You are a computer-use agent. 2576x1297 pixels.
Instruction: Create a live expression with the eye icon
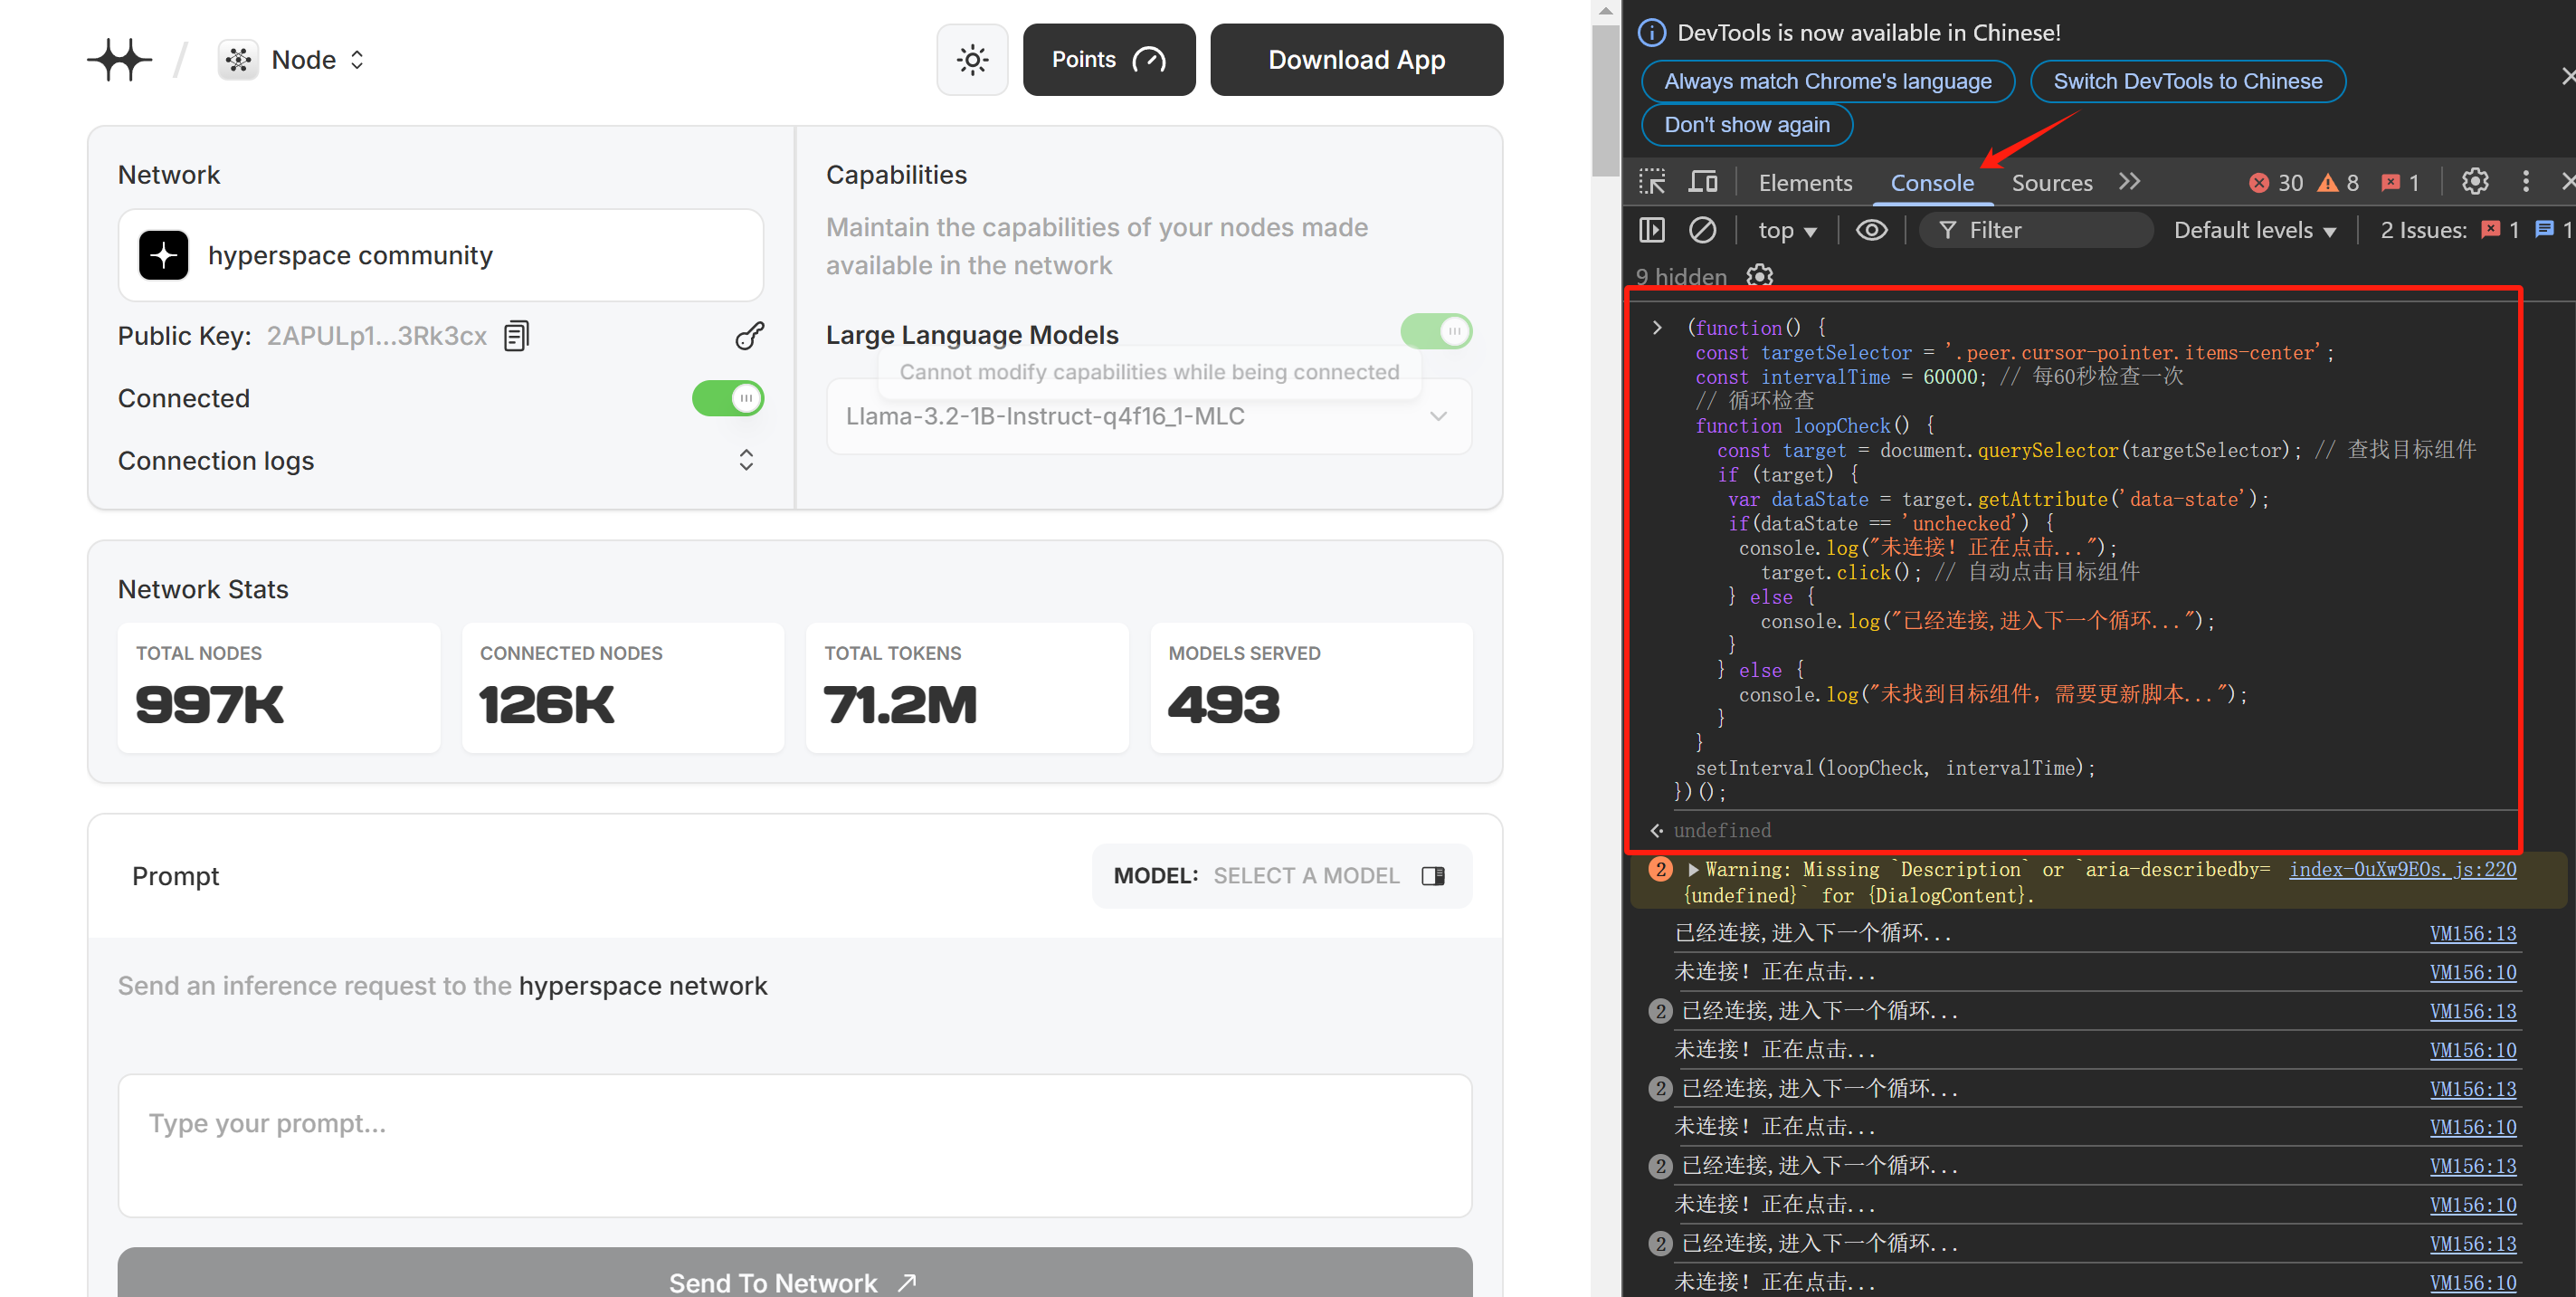click(x=1871, y=230)
